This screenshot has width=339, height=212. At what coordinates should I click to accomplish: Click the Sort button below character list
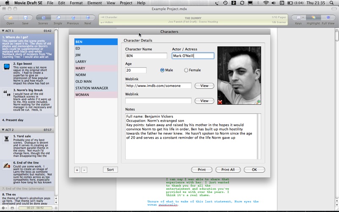(x=110, y=170)
